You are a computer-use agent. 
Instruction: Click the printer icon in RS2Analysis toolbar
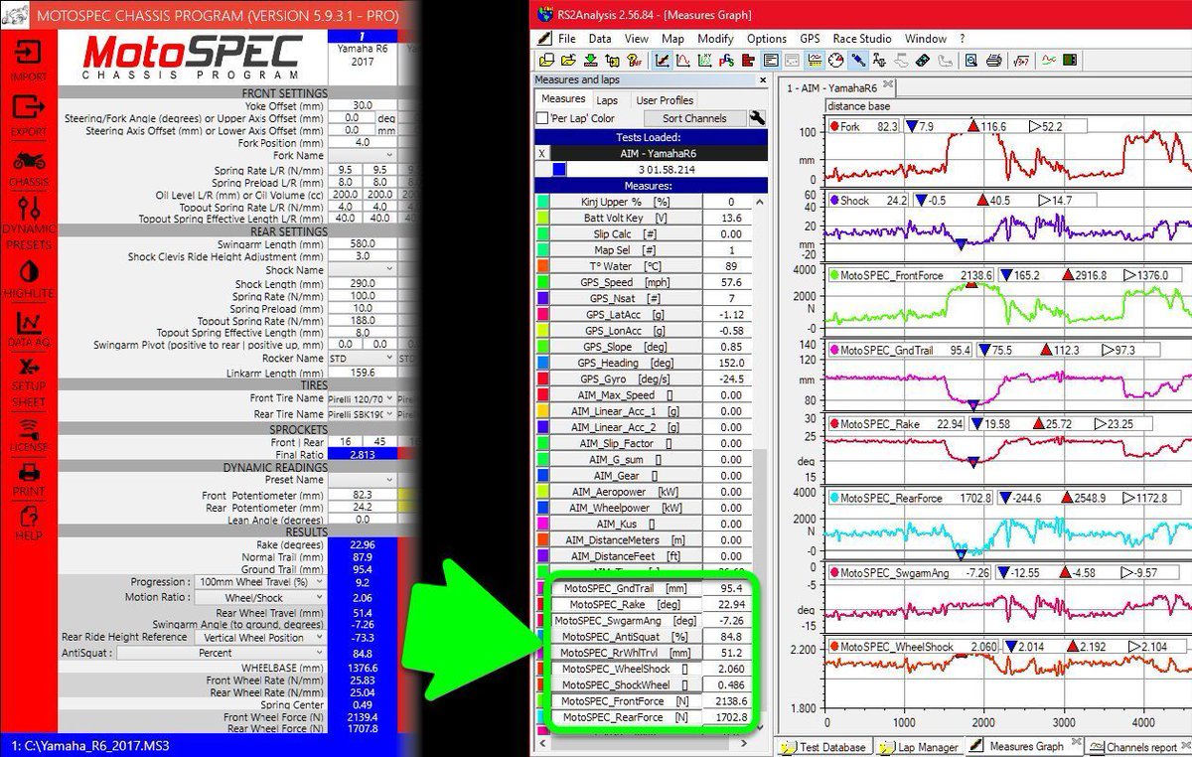pyautogui.click(x=994, y=60)
